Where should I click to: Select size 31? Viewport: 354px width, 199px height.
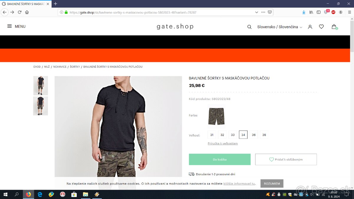pos(212,135)
